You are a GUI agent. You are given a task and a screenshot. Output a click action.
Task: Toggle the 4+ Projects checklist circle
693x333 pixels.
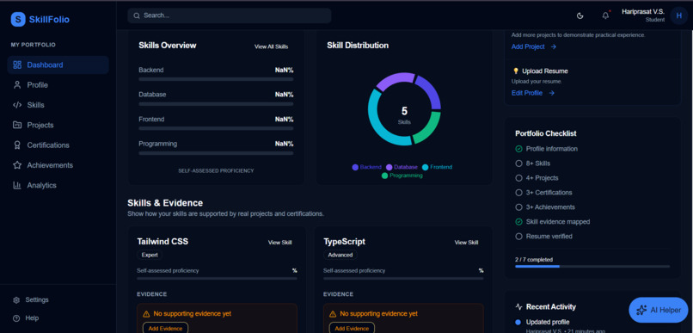tap(518, 178)
